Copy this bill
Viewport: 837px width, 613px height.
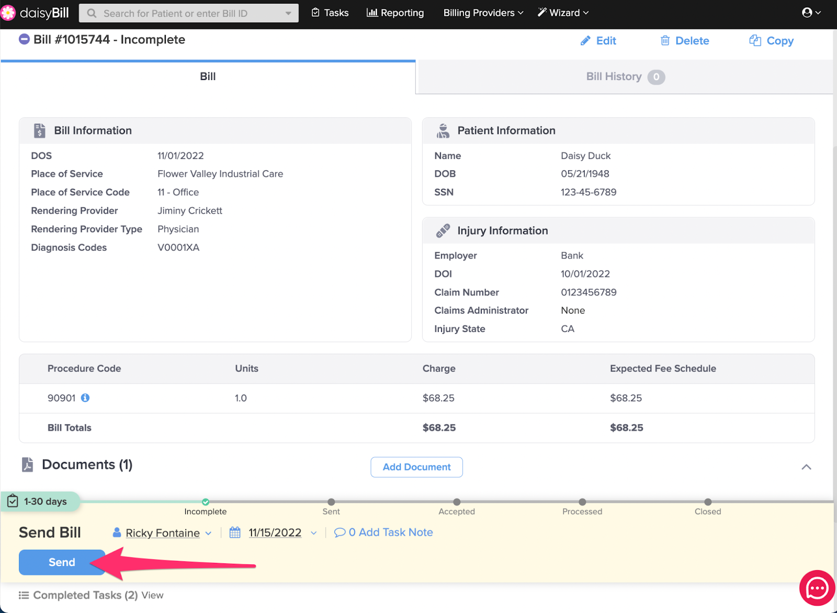click(x=772, y=41)
